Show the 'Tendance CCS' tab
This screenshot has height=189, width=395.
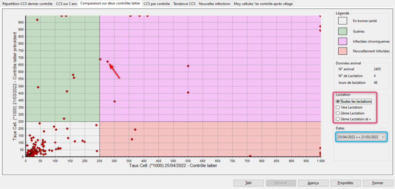coord(184,4)
